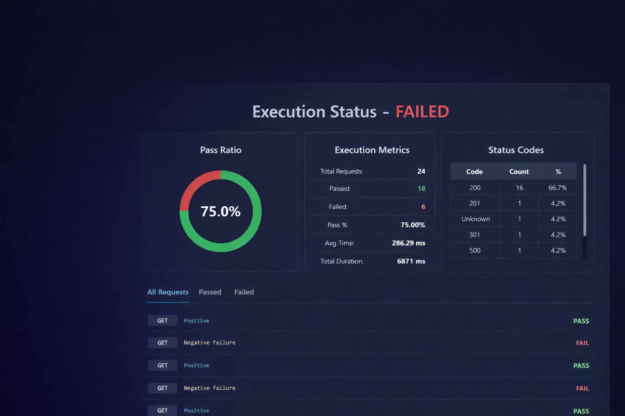Switch to the Failed tab
This screenshot has width=625, height=416.
point(244,292)
